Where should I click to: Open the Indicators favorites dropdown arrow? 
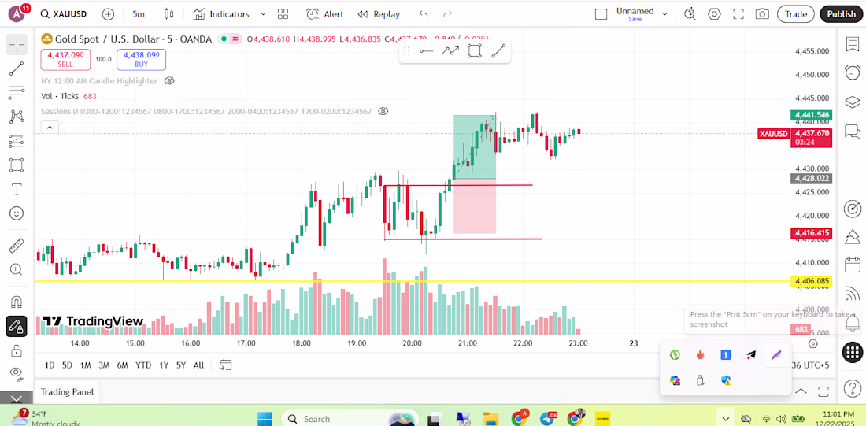(x=263, y=14)
